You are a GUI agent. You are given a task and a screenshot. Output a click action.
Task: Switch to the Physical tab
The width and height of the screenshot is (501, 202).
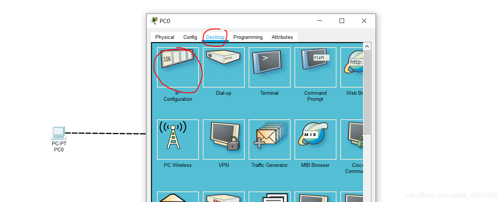165,37
